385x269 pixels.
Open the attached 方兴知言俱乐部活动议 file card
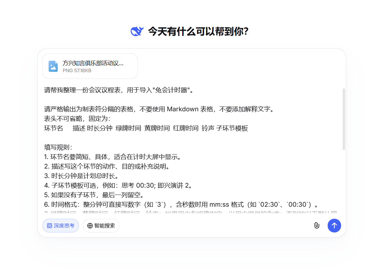(90, 66)
